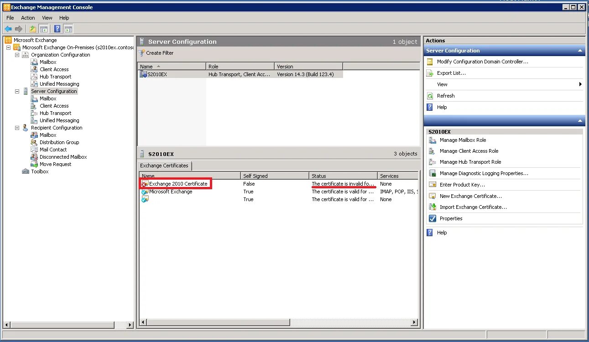Click the certificate list horizontal scrollbar thumb
Screen dimensions: 589x342
point(218,322)
